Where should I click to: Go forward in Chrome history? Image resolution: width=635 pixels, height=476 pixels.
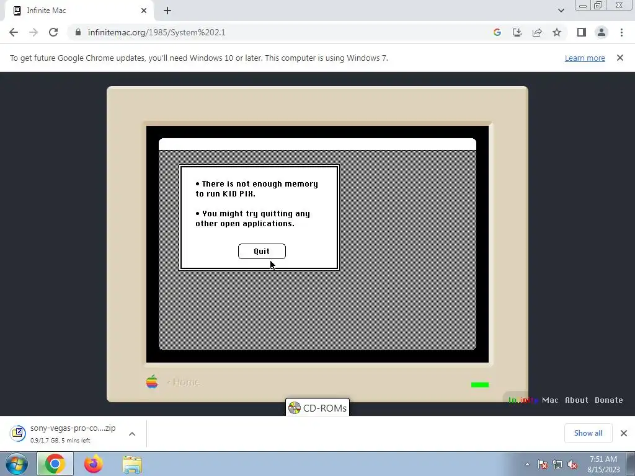[33, 32]
